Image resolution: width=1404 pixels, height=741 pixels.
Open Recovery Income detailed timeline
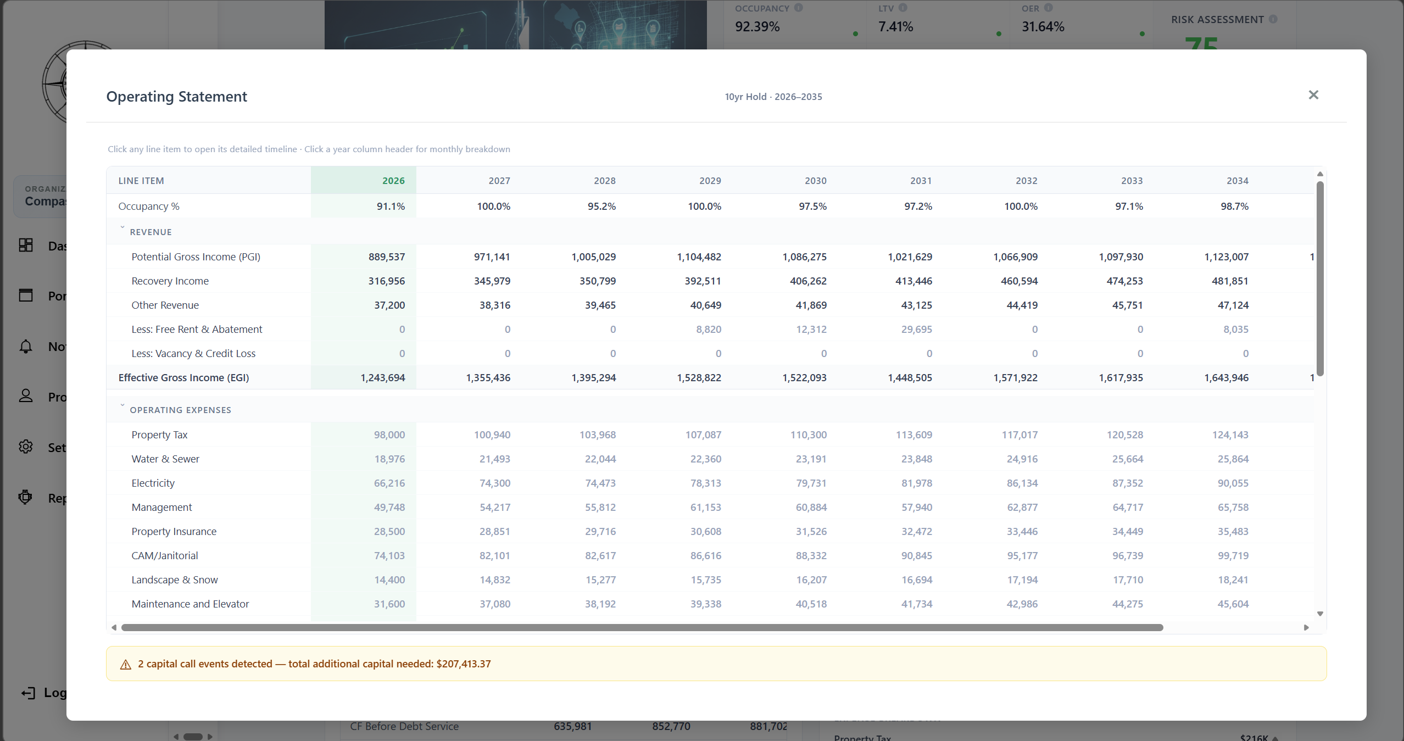coord(170,281)
